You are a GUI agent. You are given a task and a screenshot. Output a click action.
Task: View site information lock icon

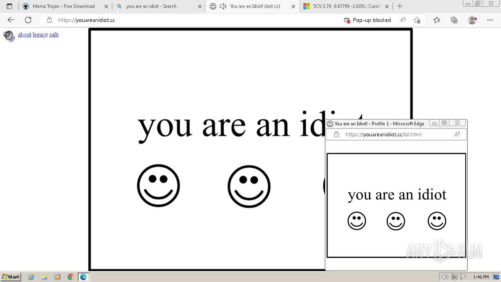tap(49, 20)
